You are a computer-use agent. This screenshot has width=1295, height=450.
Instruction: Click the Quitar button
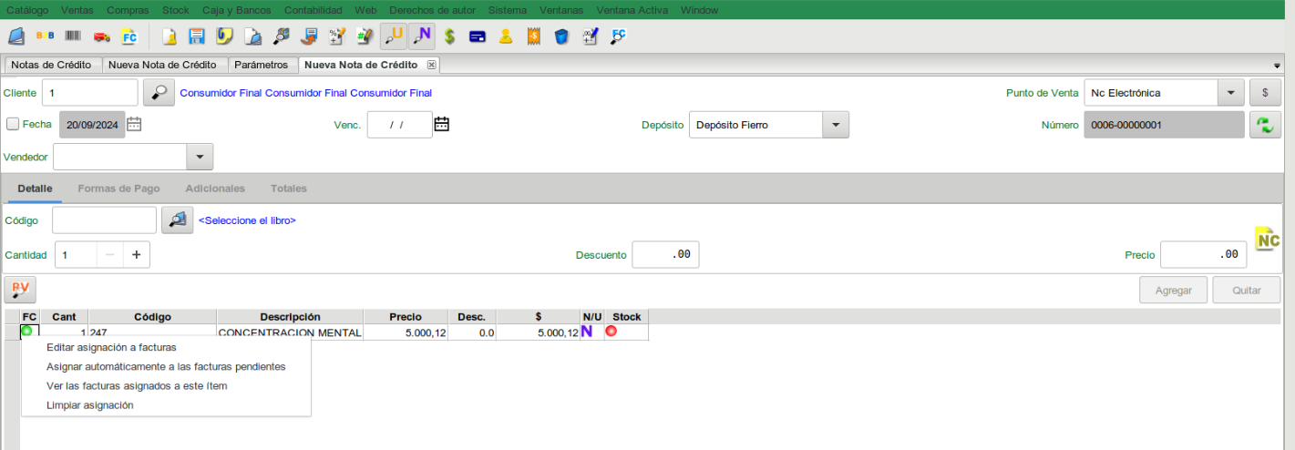coord(1247,290)
